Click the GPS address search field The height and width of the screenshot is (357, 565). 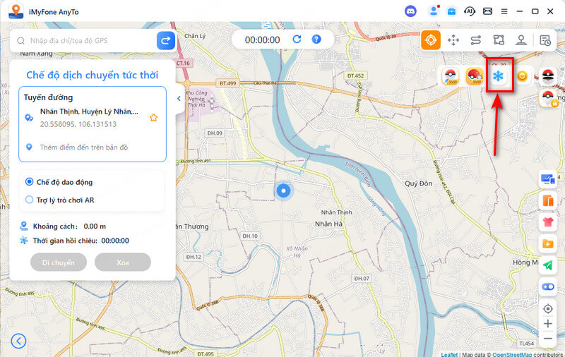pos(85,41)
